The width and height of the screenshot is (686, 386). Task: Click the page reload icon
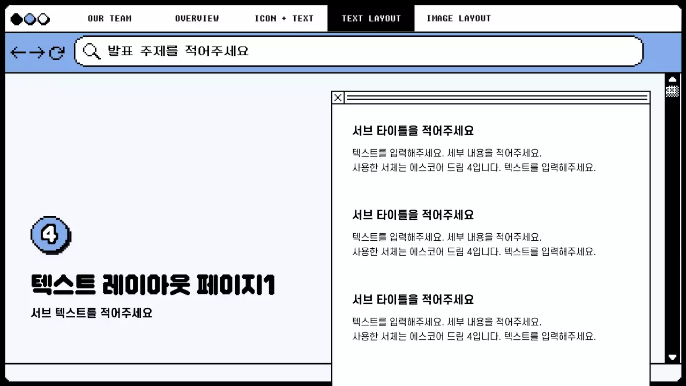56,53
